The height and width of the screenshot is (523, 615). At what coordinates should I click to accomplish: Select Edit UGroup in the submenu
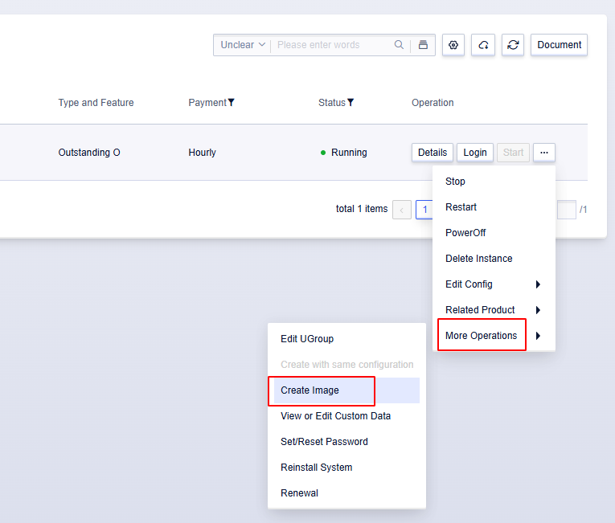click(346, 339)
